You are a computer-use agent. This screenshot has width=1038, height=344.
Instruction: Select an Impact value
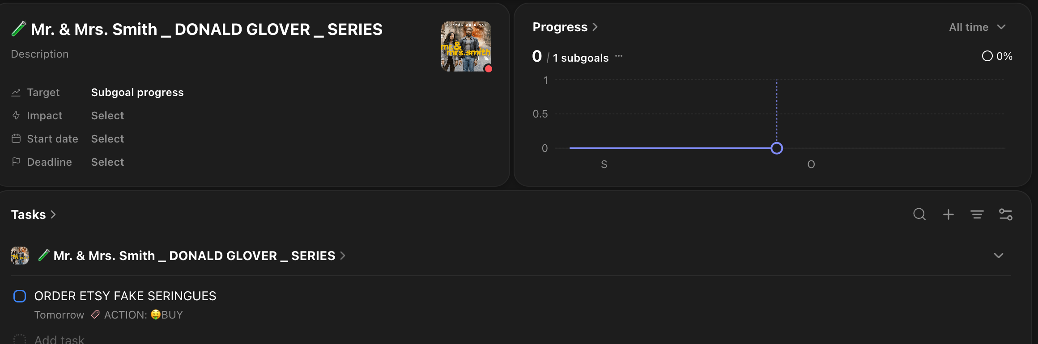pos(107,116)
